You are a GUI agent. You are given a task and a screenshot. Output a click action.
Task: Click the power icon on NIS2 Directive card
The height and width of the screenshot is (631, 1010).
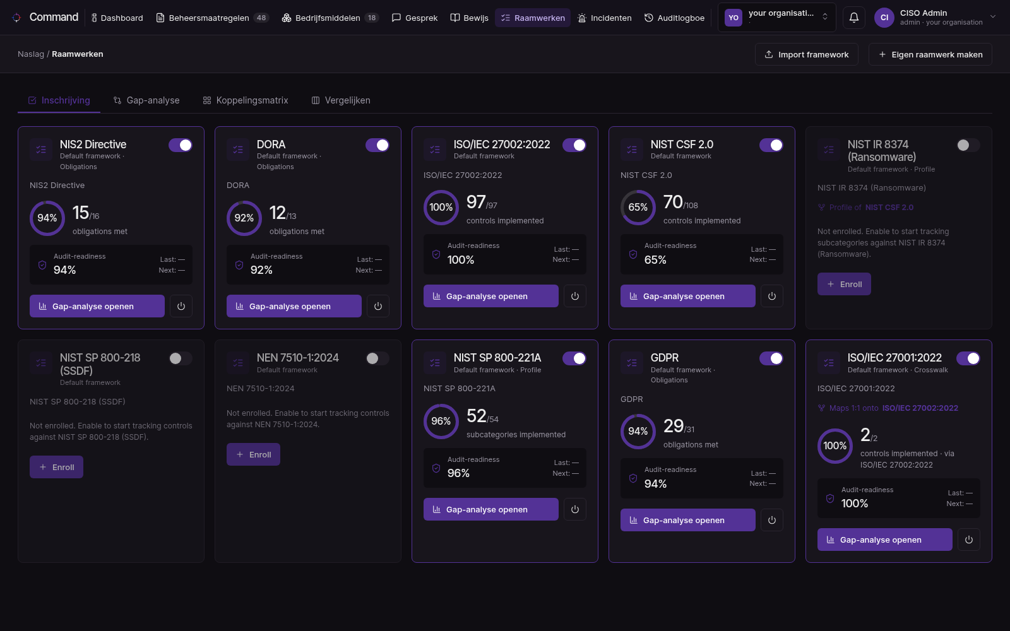pos(181,306)
